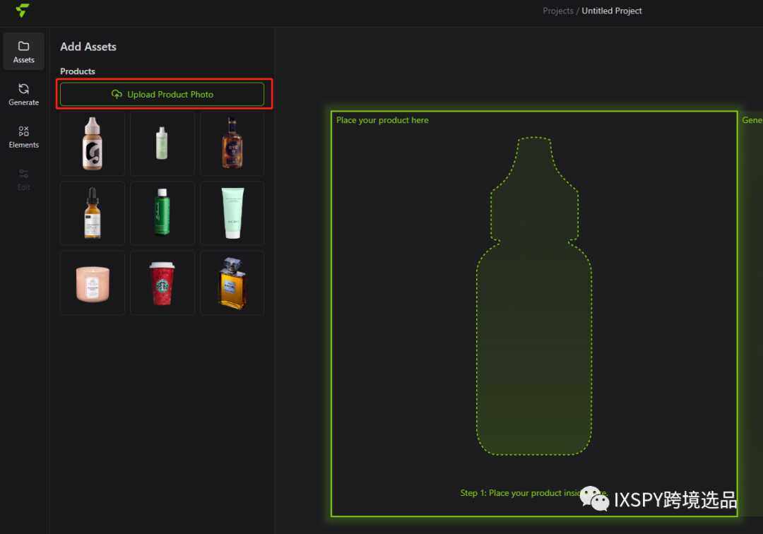The width and height of the screenshot is (763, 534).
Task: Select the small pale green bottle thumbnail
Action: (x=162, y=143)
